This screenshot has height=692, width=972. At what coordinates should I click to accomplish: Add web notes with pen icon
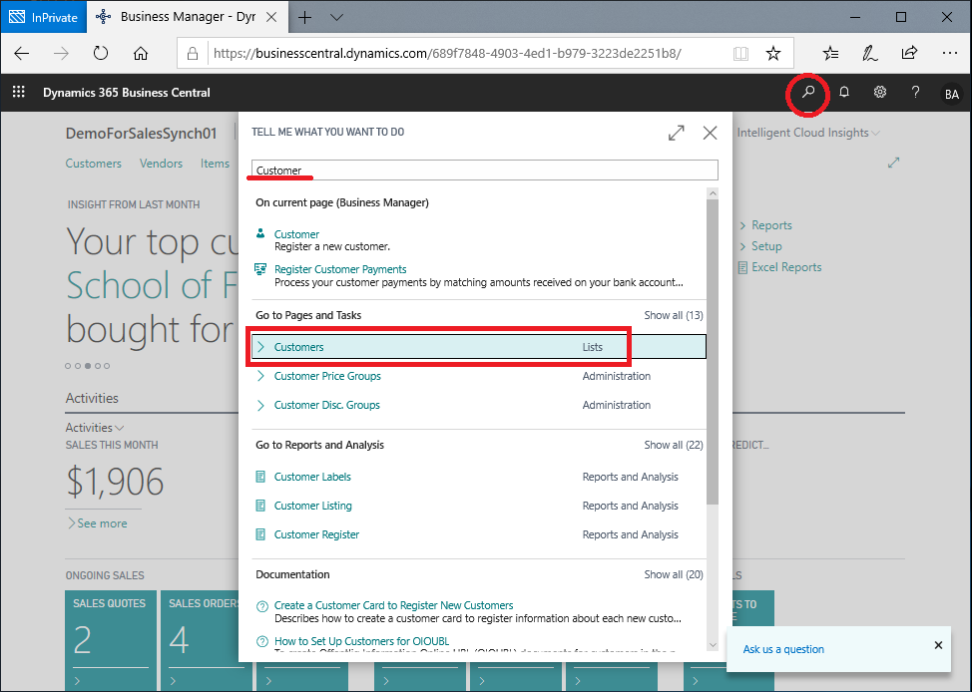870,53
